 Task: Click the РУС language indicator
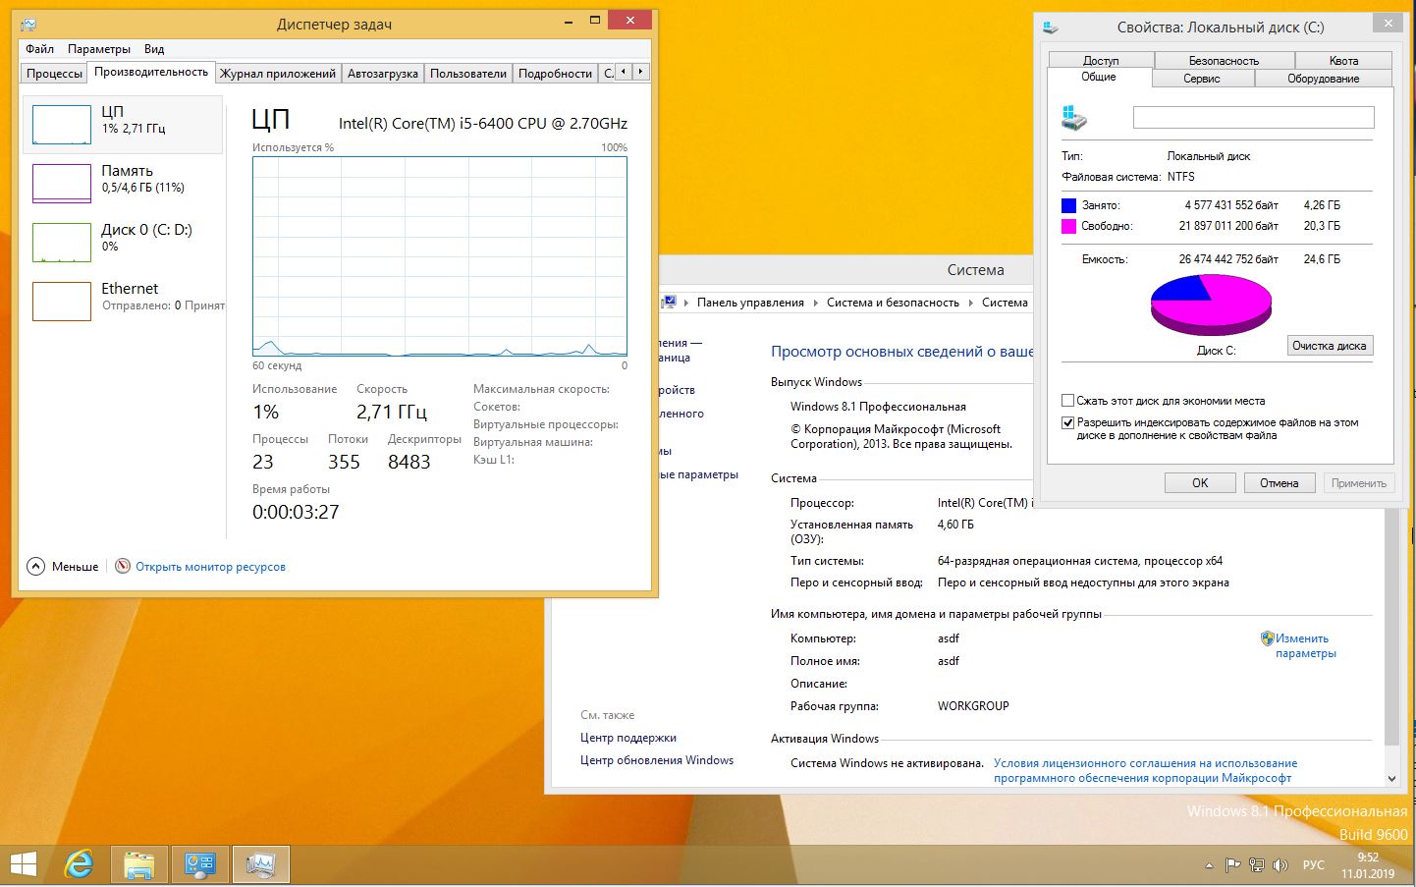(1314, 865)
